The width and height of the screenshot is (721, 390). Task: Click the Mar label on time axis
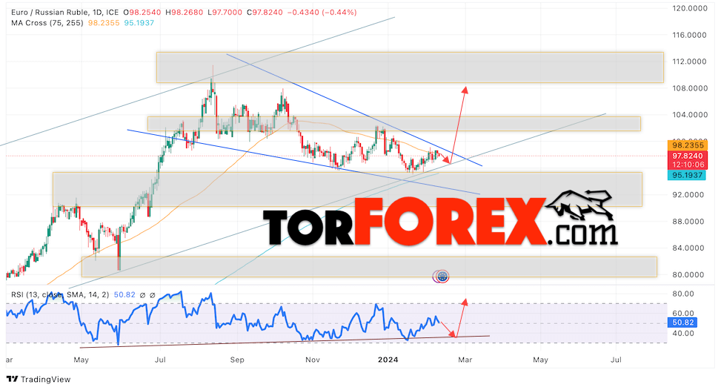click(x=465, y=360)
